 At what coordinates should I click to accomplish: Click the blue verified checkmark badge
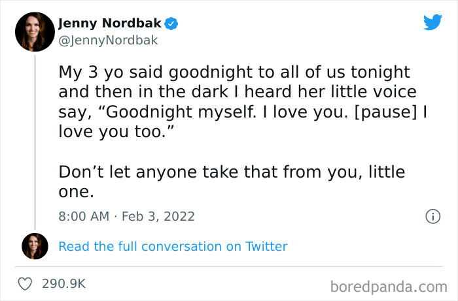point(171,24)
